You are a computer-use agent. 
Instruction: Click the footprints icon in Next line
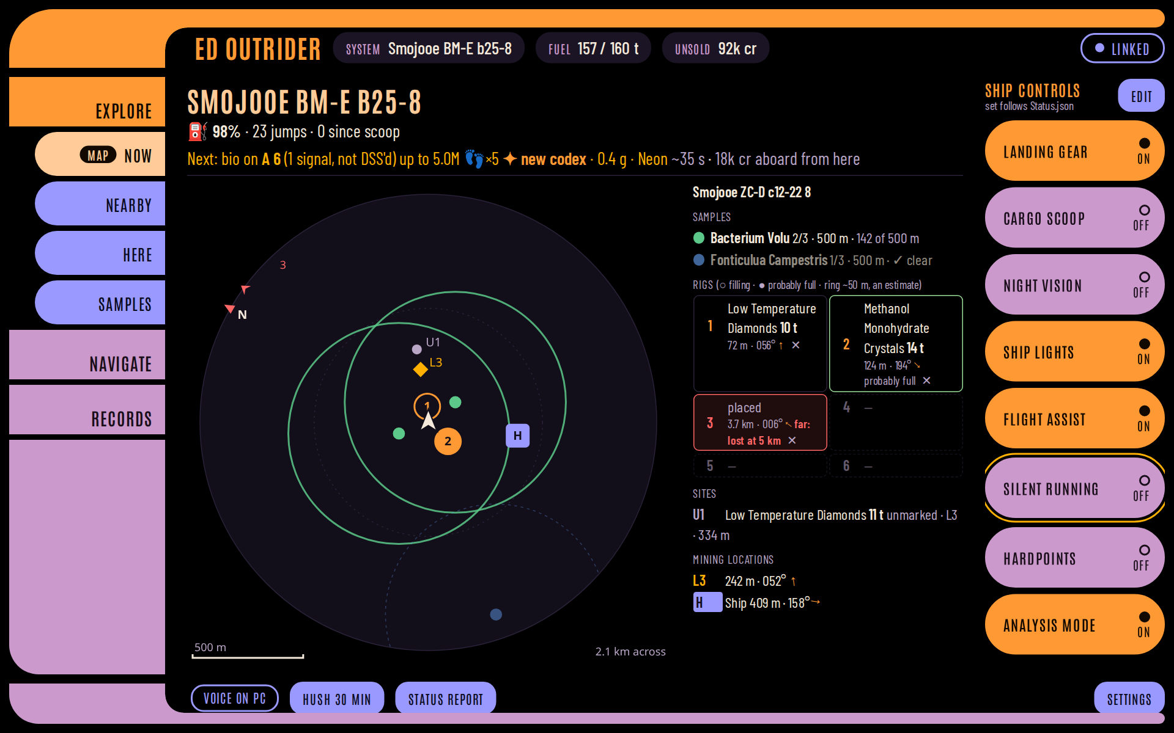[x=474, y=159]
